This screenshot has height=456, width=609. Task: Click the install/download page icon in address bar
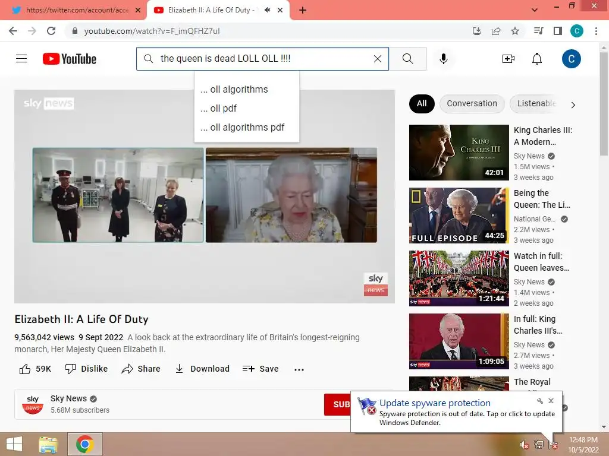(x=477, y=31)
